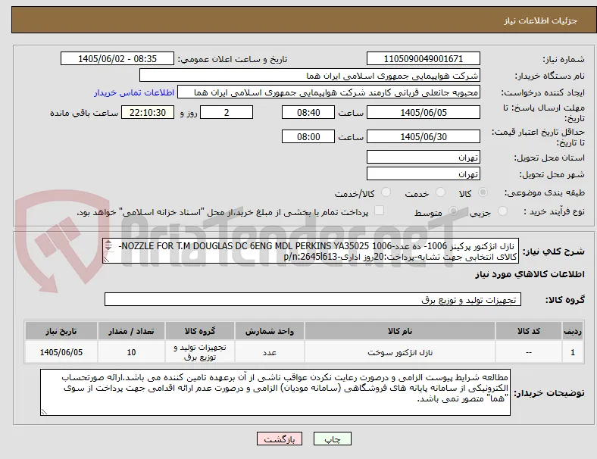The height and width of the screenshot is (459, 597).
Task: Click the نام کالا column header
Action: pyautogui.click(x=400, y=331)
